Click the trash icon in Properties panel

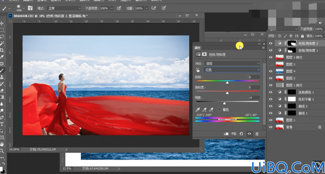(x=257, y=134)
